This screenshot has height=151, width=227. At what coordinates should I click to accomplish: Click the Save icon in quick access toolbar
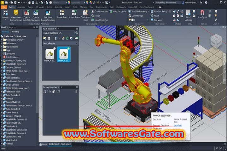(x=15, y=3)
